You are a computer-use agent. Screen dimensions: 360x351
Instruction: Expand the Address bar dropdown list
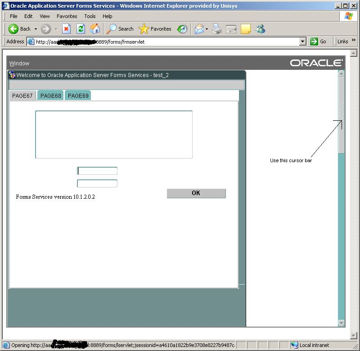pos(303,41)
